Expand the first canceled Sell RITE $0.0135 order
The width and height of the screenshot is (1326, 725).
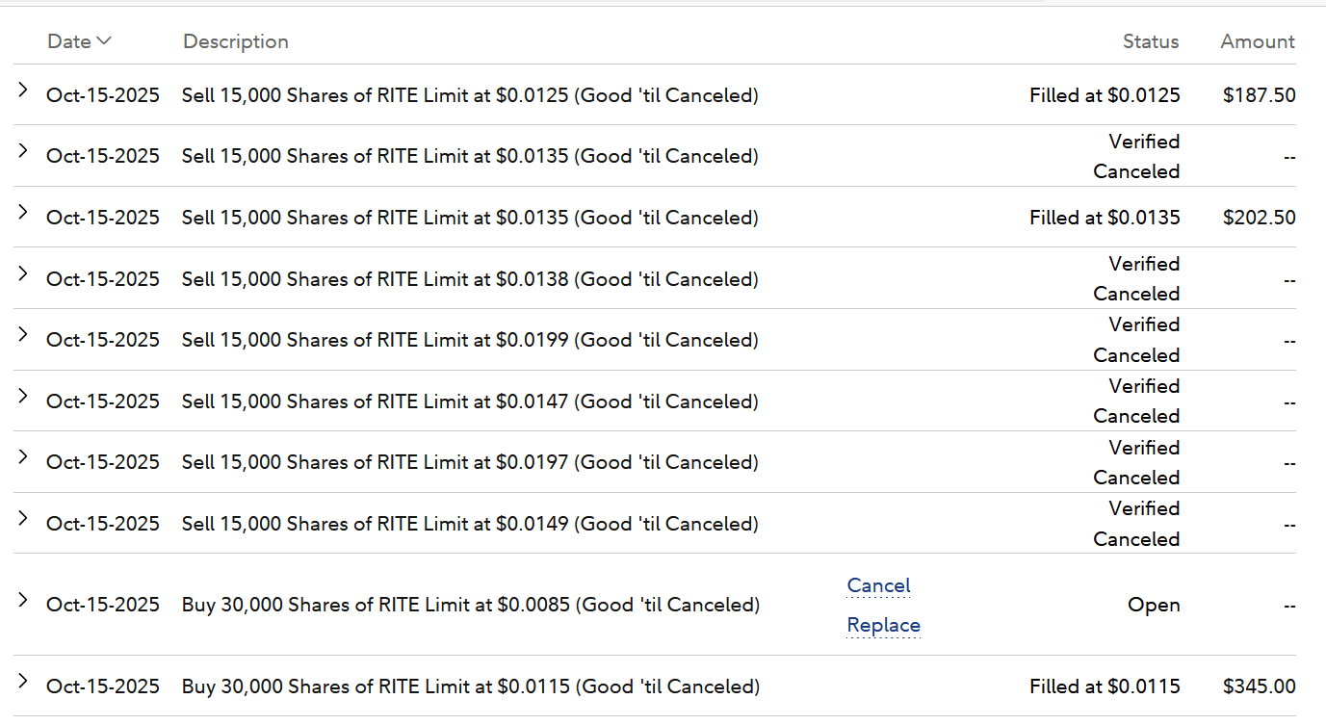click(x=23, y=151)
